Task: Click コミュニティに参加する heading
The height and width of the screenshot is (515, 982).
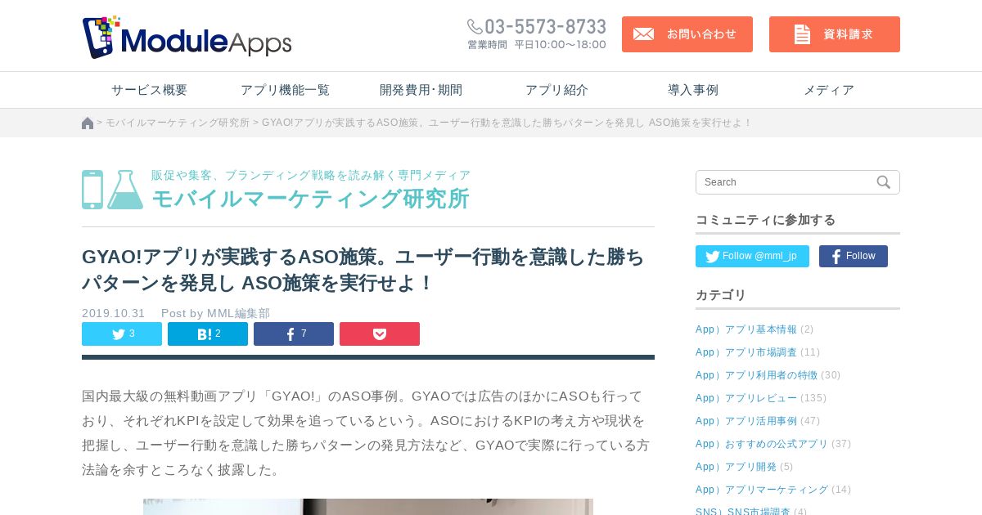Action: click(x=766, y=220)
